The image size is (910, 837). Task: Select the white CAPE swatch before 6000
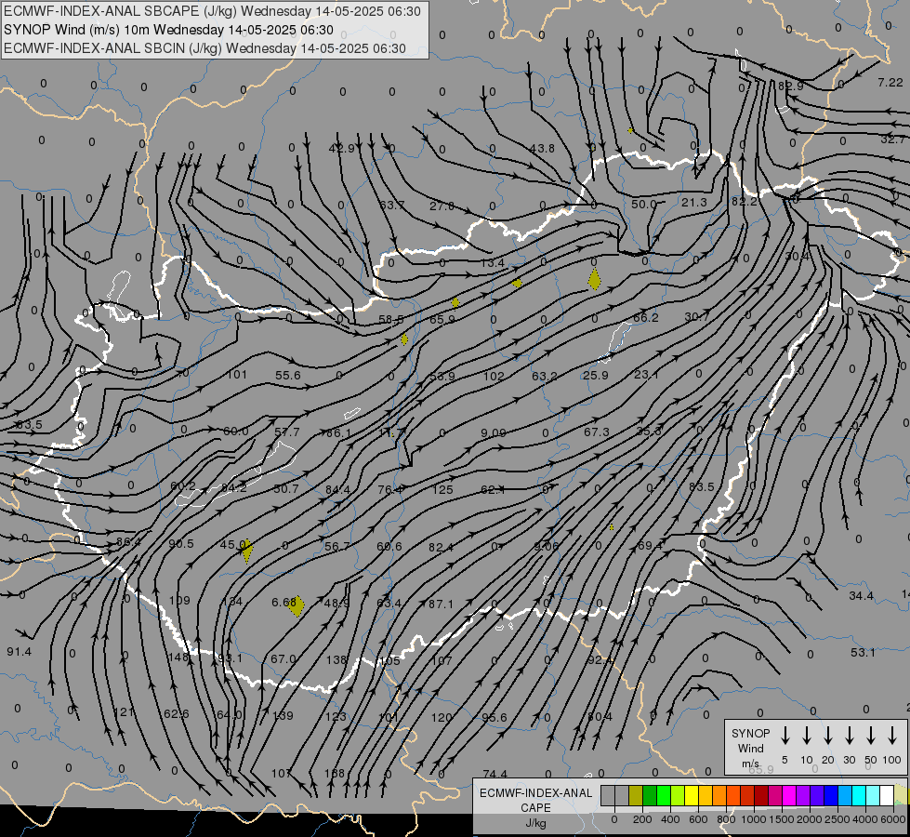(888, 795)
